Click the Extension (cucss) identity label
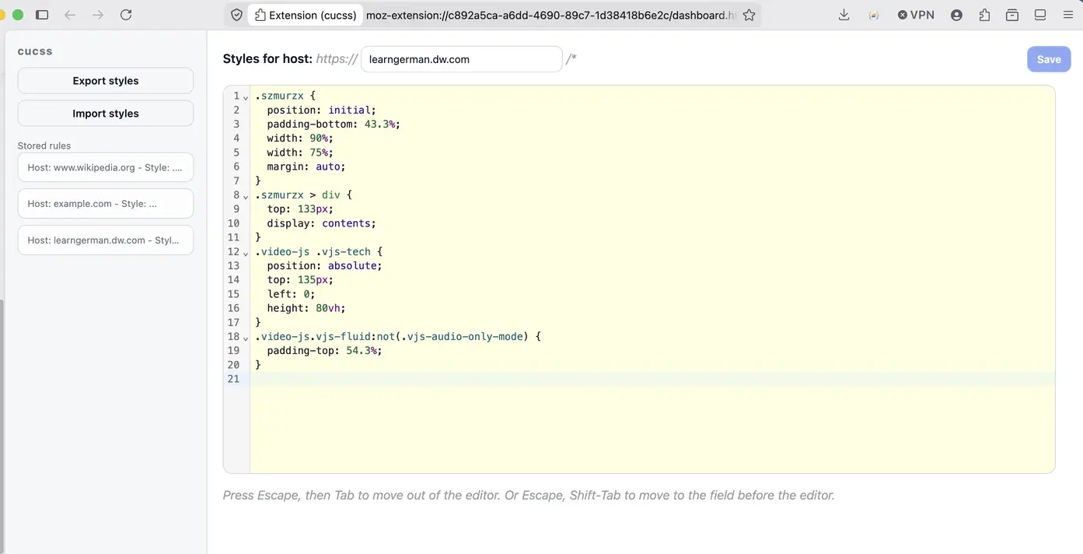 [x=306, y=15]
